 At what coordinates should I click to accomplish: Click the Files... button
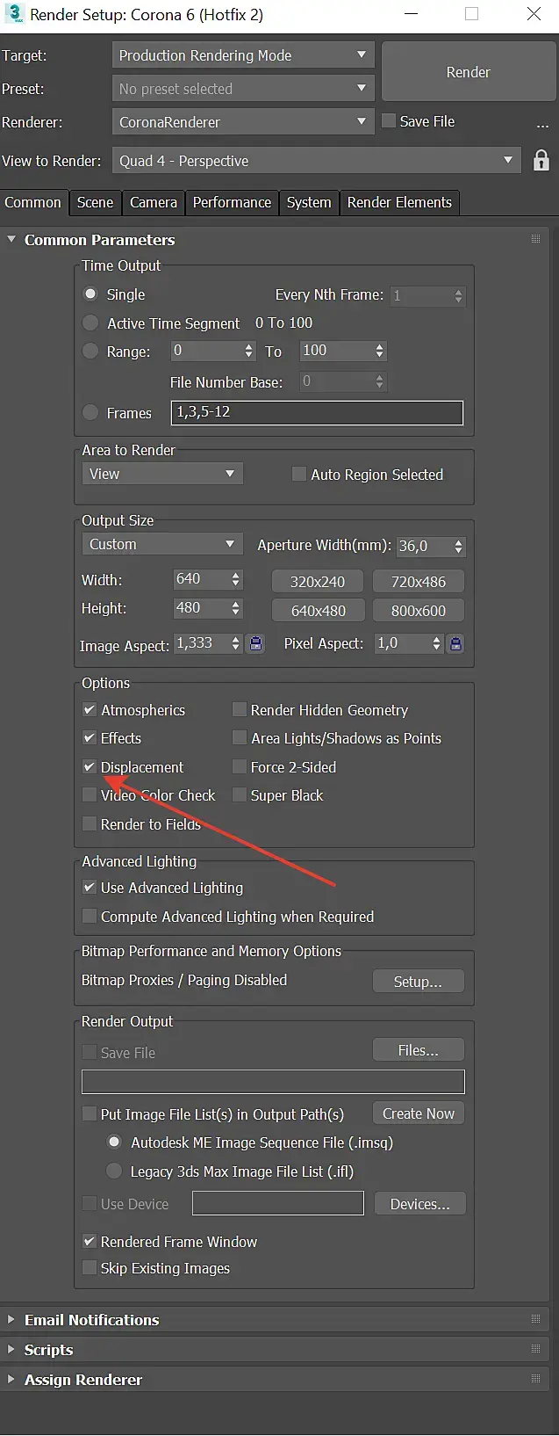click(x=418, y=1049)
